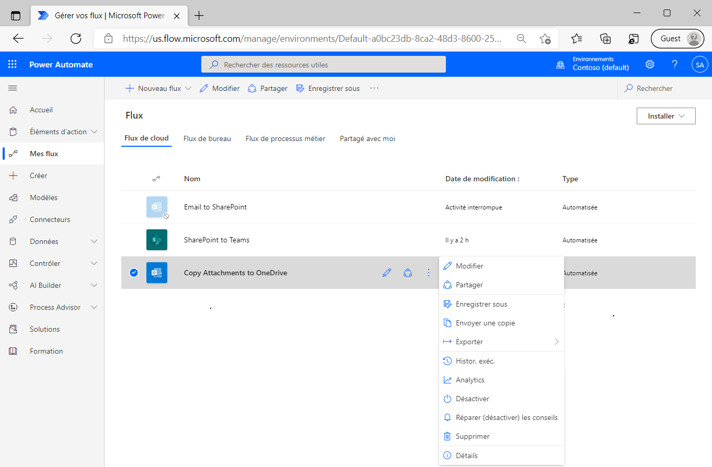The height and width of the screenshot is (467, 712).
Task: Open Accueil in the sidebar
Action: coord(41,110)
